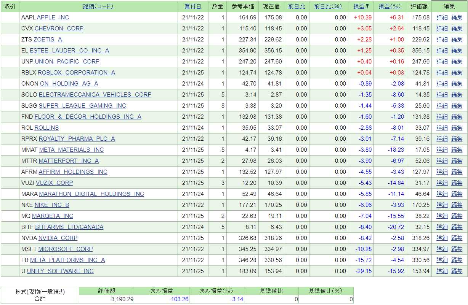
Task: Edit the NKE holding via 編集
Action: 457,205
